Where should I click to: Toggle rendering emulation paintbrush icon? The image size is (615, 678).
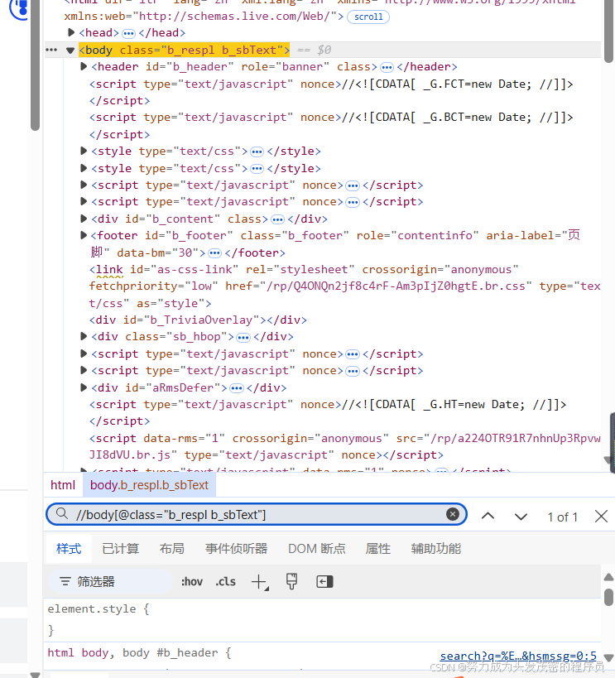click(292, 582)
